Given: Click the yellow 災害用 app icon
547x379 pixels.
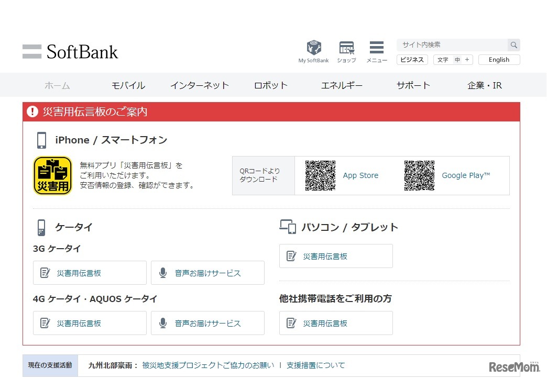Looking at the screenshot, I should [x=53, y=175].
